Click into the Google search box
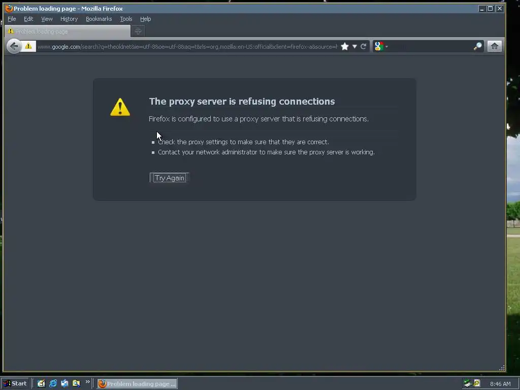Screen dimensions: 520x390 430,46
